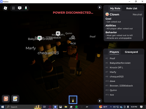Click speaker icon above Knock Off L

click(x=58, y=33)
